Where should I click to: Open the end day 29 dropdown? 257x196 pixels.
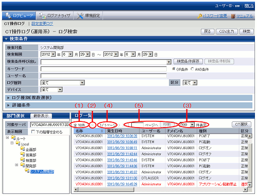(x=150, y=55)
